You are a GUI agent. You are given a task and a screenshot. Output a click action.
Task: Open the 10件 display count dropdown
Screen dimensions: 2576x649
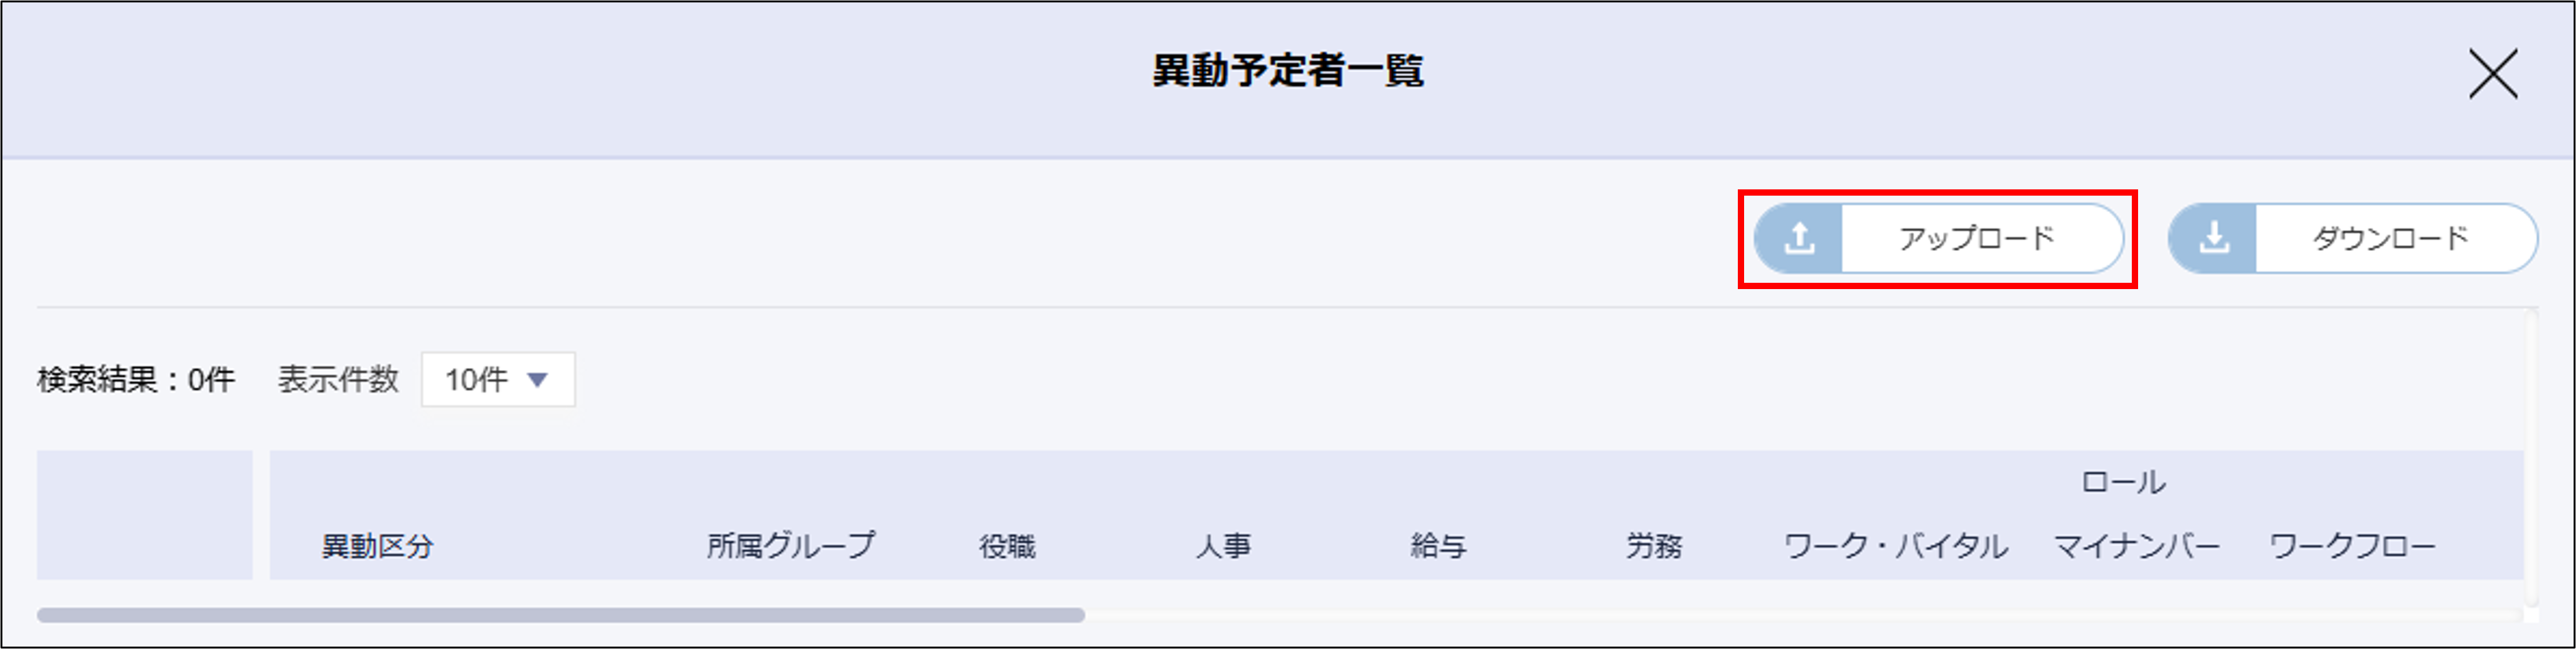coord(498,380)
